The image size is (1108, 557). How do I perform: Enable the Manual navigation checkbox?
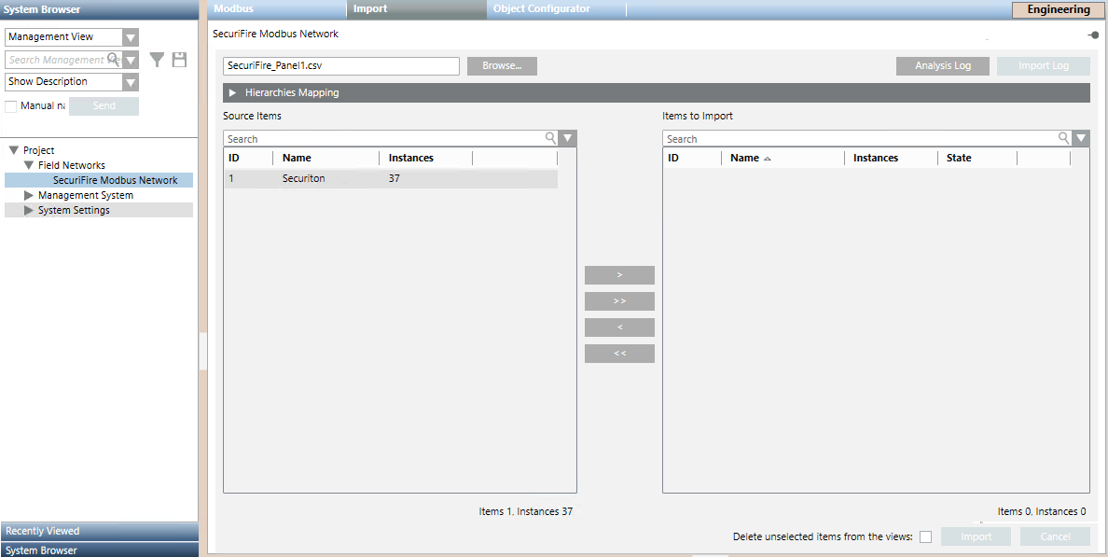11,105
